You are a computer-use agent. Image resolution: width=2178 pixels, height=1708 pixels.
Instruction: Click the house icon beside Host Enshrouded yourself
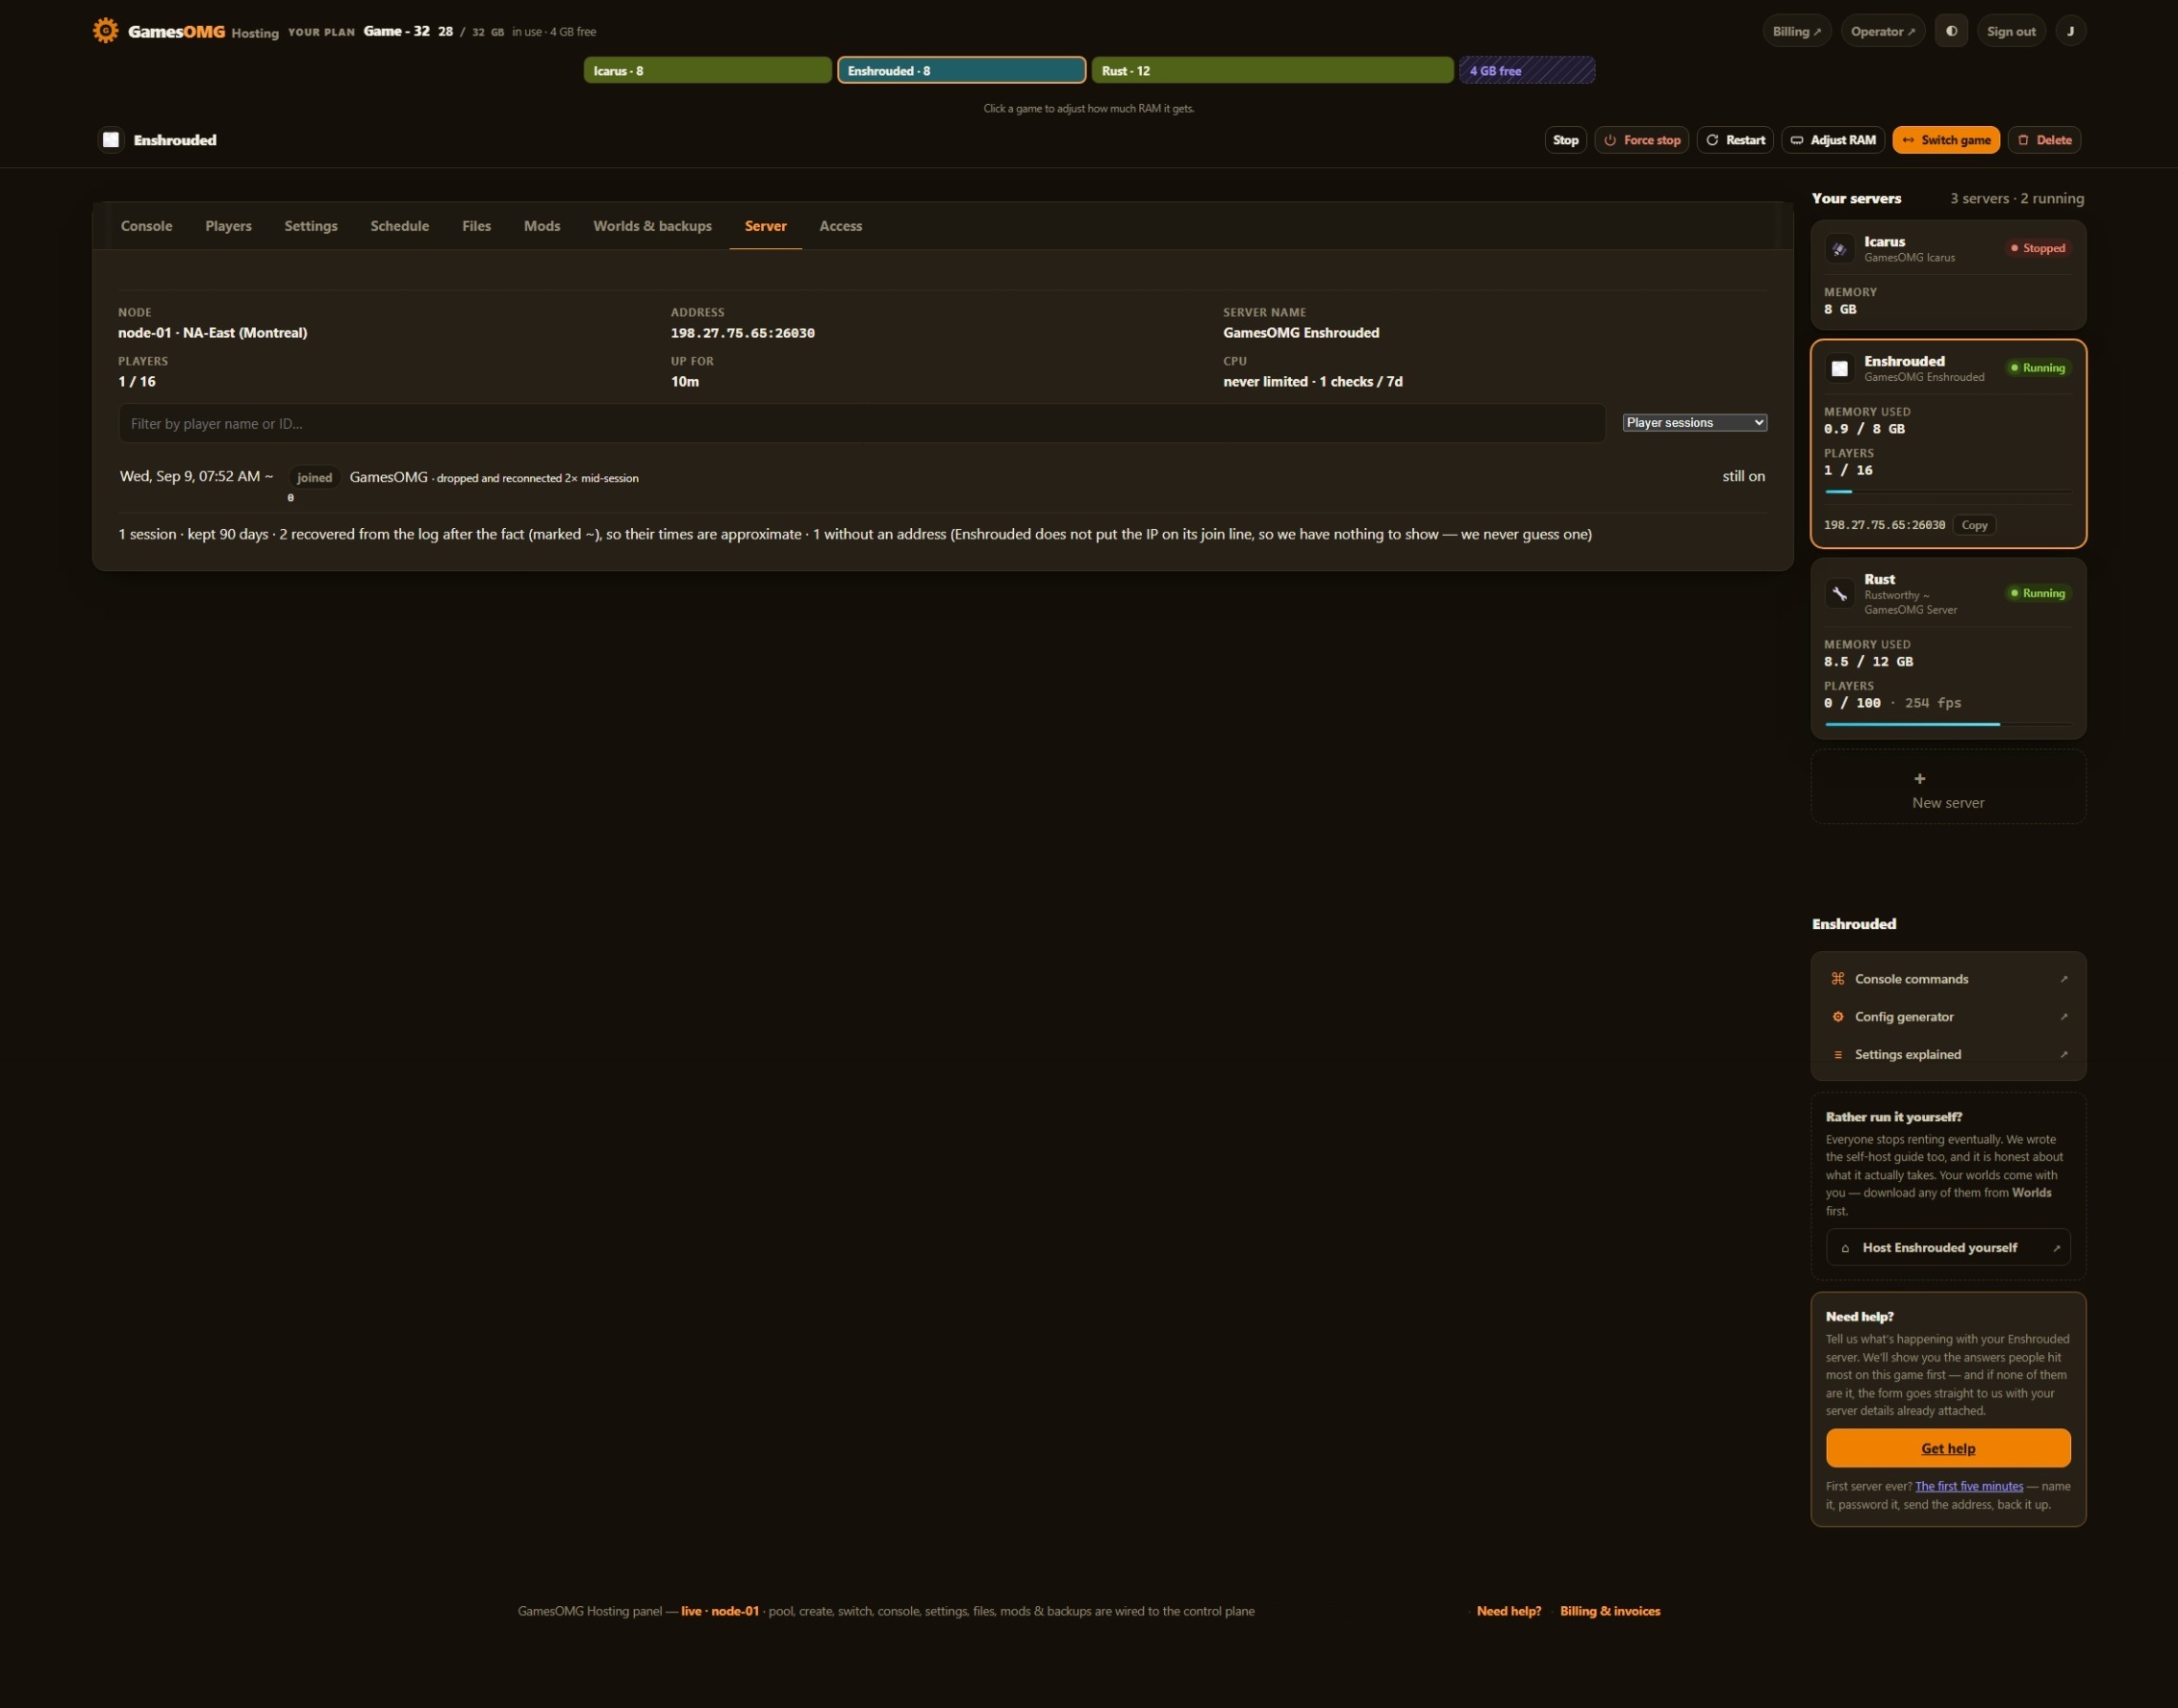(x=1844, y=1248)
